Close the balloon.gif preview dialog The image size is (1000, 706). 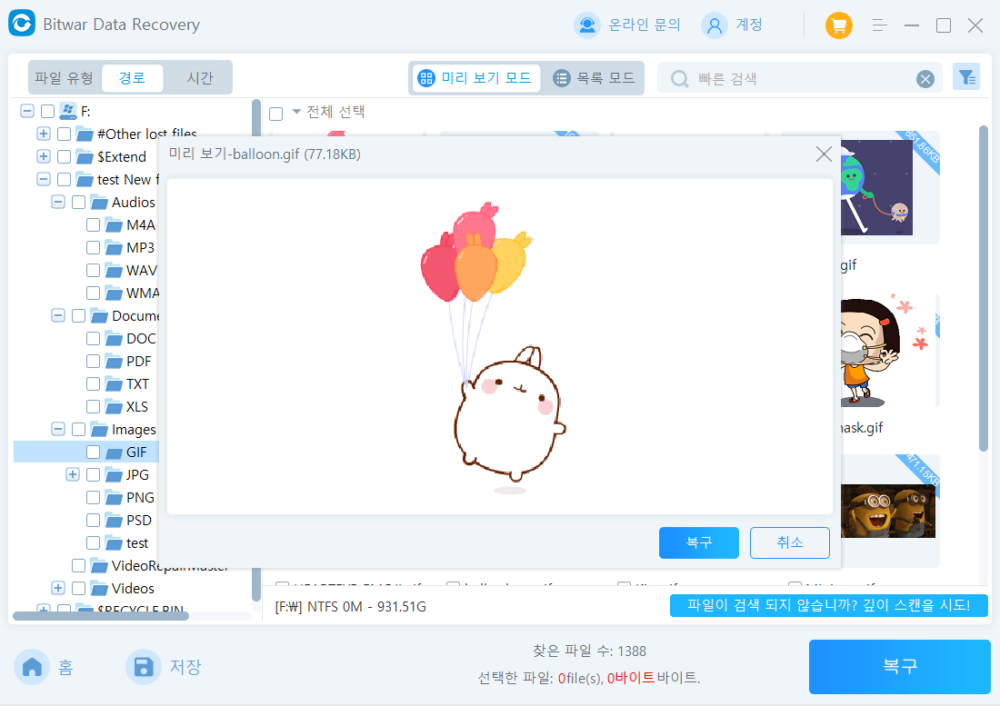pyautogui.click(x=824, y=154)
